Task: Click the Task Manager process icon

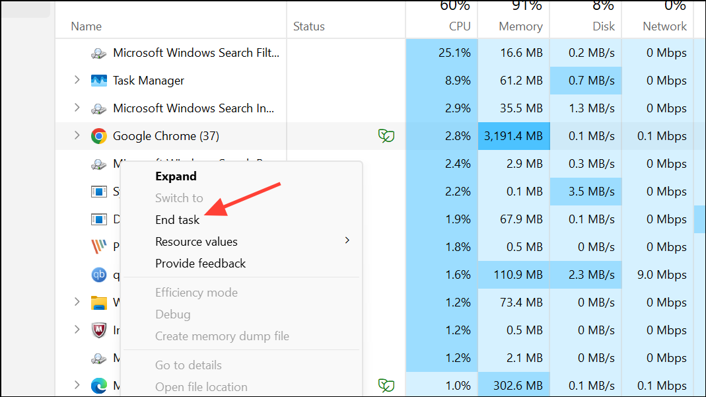Action: pyautogui.click(x=99, y=80)
